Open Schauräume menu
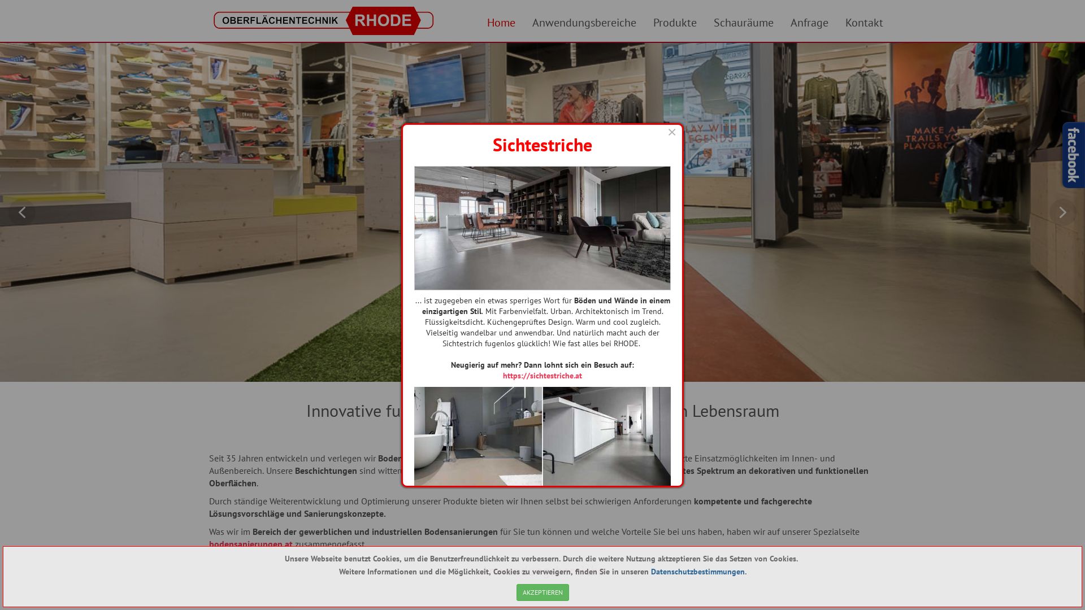The height and width of the screenshot is (610, 1085). pos(744,23)
